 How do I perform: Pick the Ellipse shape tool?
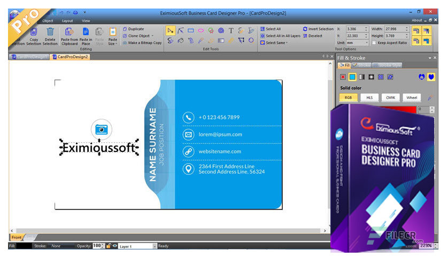pyautogui.click(x=201, y=31)
